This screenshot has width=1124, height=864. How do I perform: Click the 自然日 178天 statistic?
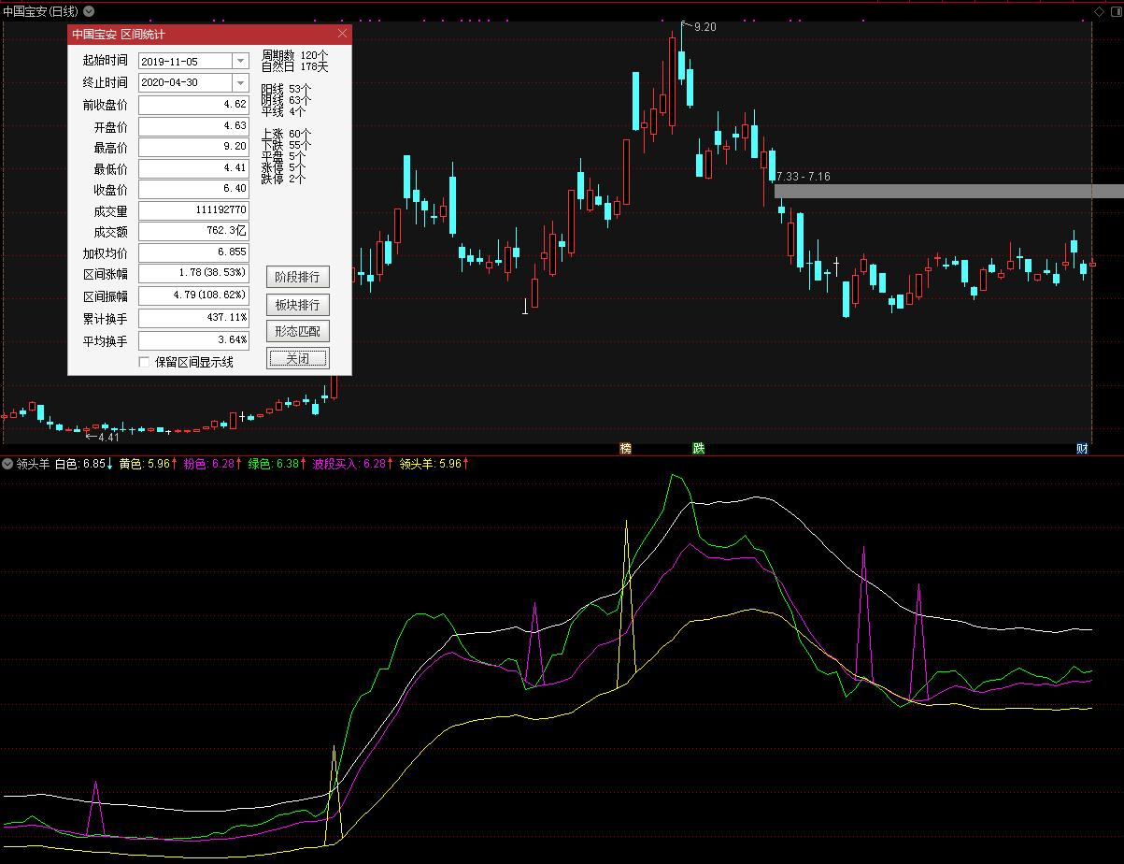click(x=294, y=66)
